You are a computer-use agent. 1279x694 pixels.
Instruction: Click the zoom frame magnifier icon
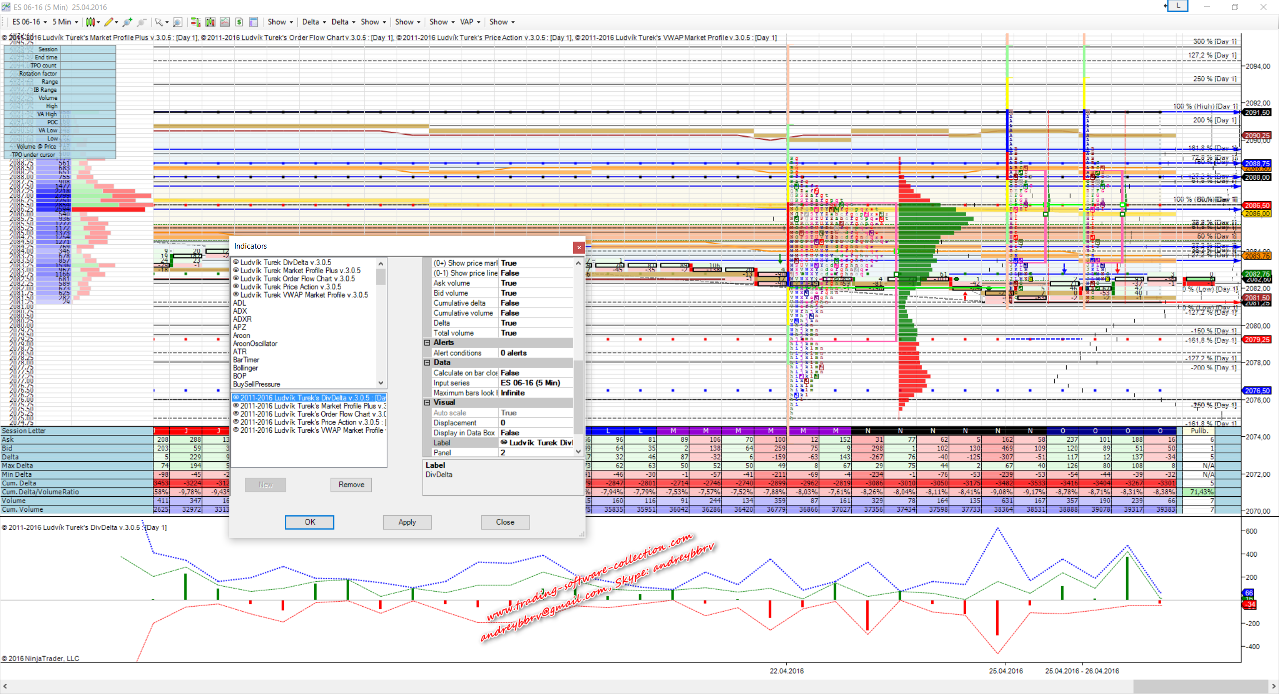click(177, 22)
